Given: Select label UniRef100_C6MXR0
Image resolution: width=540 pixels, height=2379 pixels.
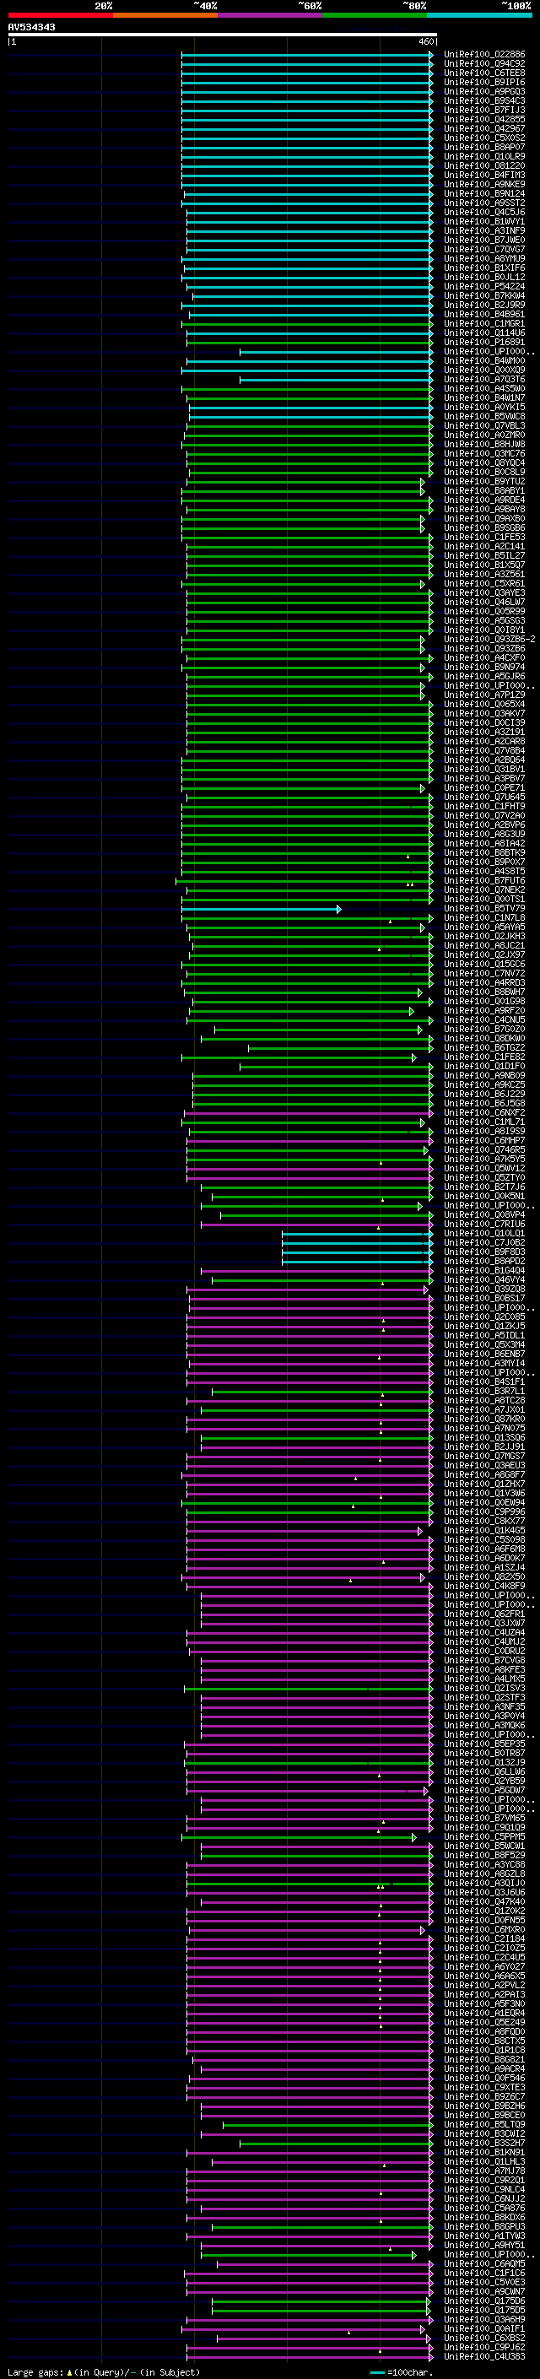Looking at the screenshot, I should [483, 1930].
